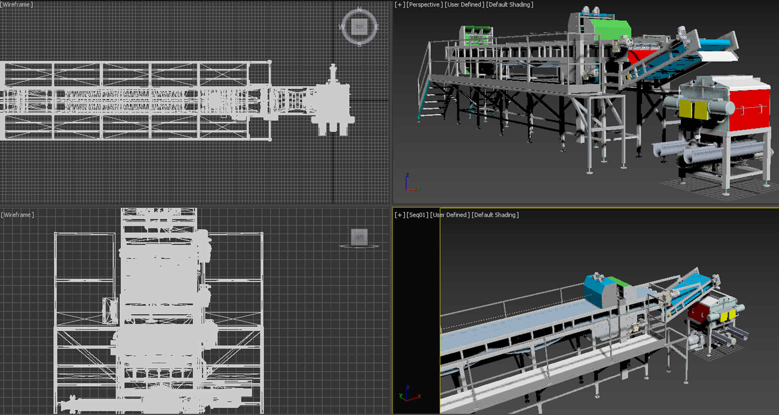Image resolution: width=779 pixels, height=415 pixels.
Task: Click the W compass letter on the ViewCube ring
Action: coord(342,27)
